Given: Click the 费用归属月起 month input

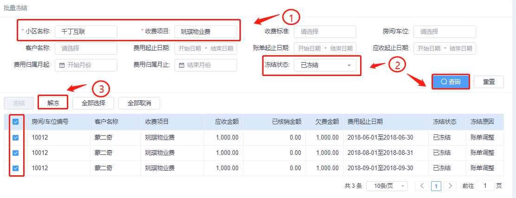Looking at the screenshot, I should point(86,65).
